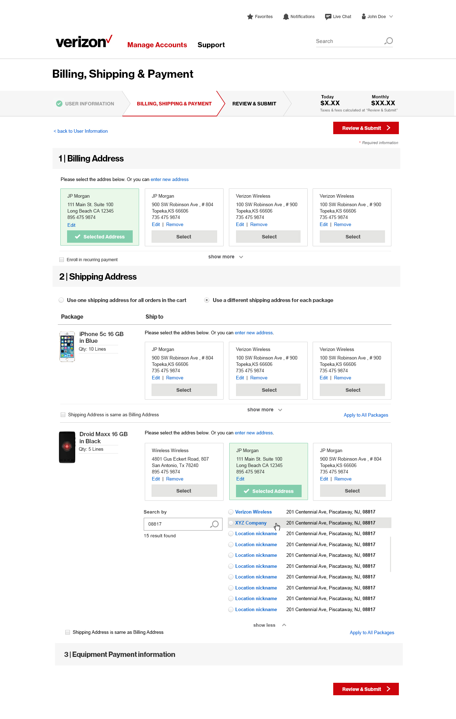The height and width of the screenshot is (719, 456).
Task: Click the zip search magnifier icon
Action: click(x=214, y=524)
